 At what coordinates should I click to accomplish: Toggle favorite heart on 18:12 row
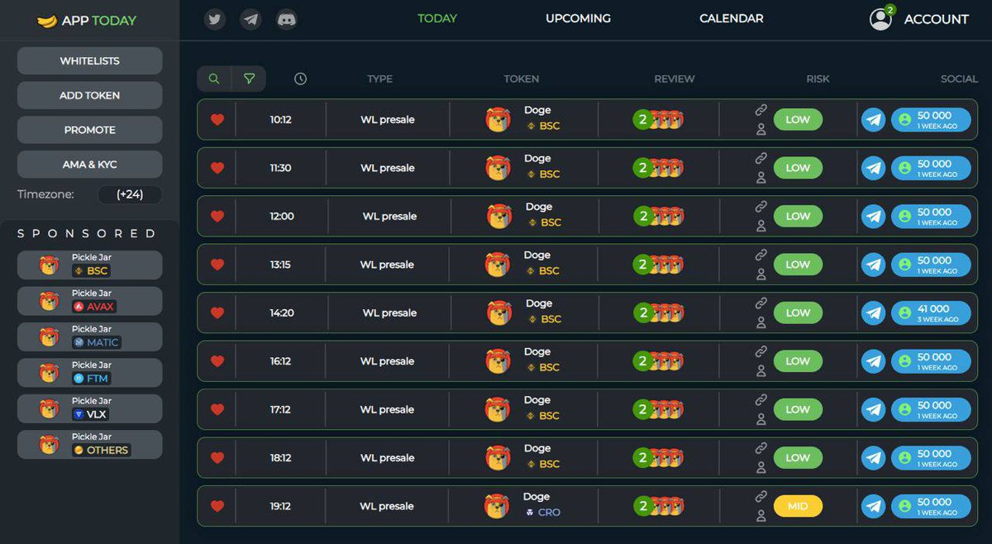[217, 458]
